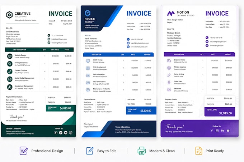Click the $2,915.00 total due amount
This screenshot has height=162, width=244.
225,113
